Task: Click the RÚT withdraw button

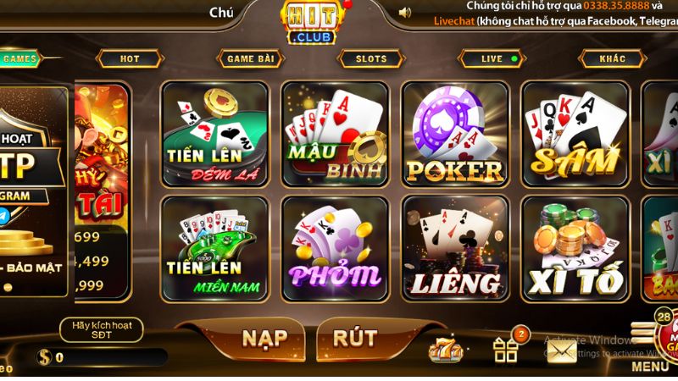Action: [355, 339]
